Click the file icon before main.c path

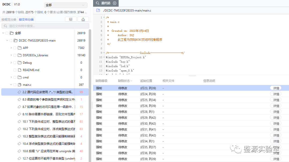[98, 10]
